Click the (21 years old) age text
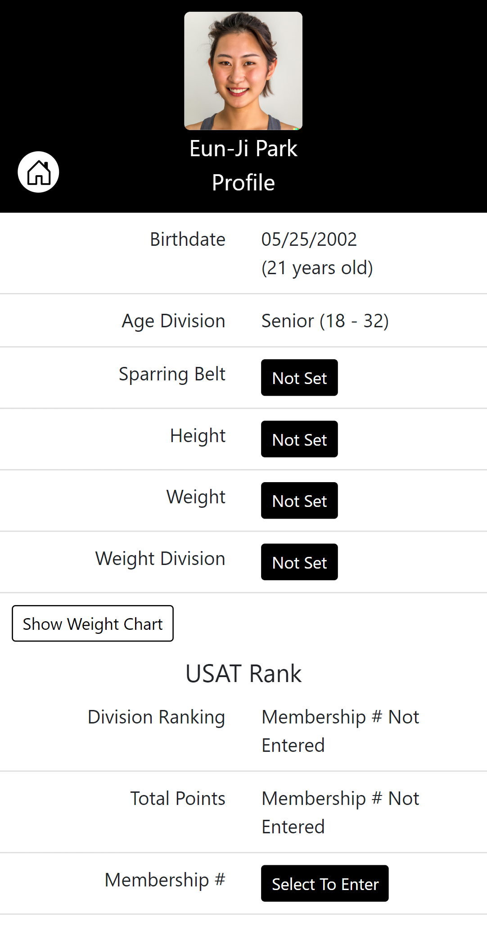487x931 pixels. (x=317, y=268)
